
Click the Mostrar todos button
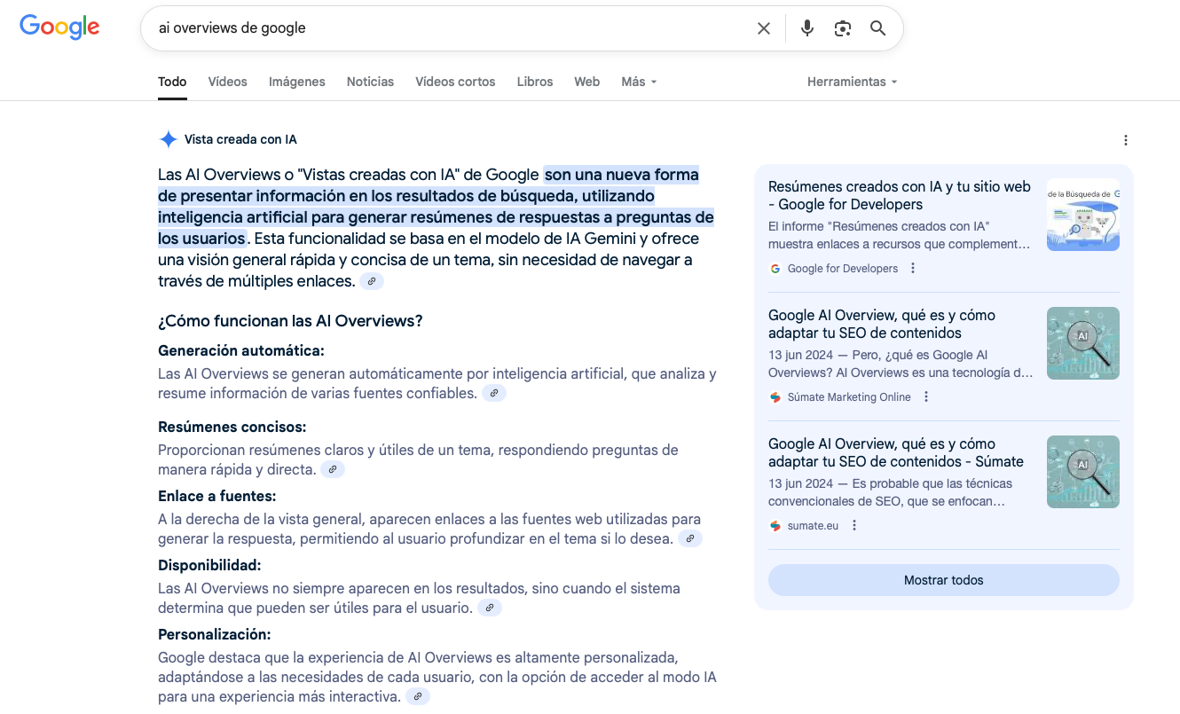point(944,580)
